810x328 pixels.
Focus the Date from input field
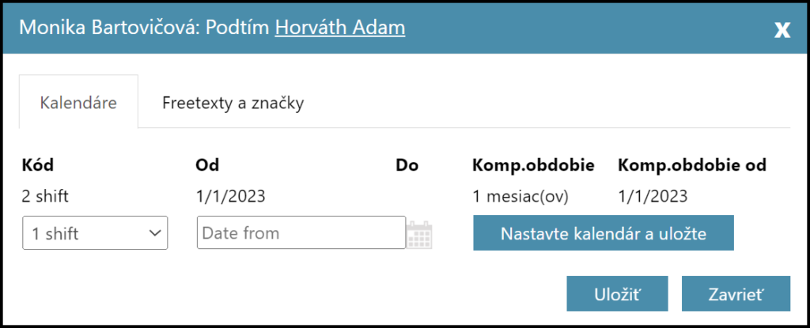(301, 234)
